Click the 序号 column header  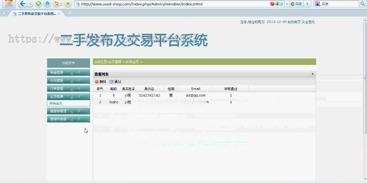(100, 89)
